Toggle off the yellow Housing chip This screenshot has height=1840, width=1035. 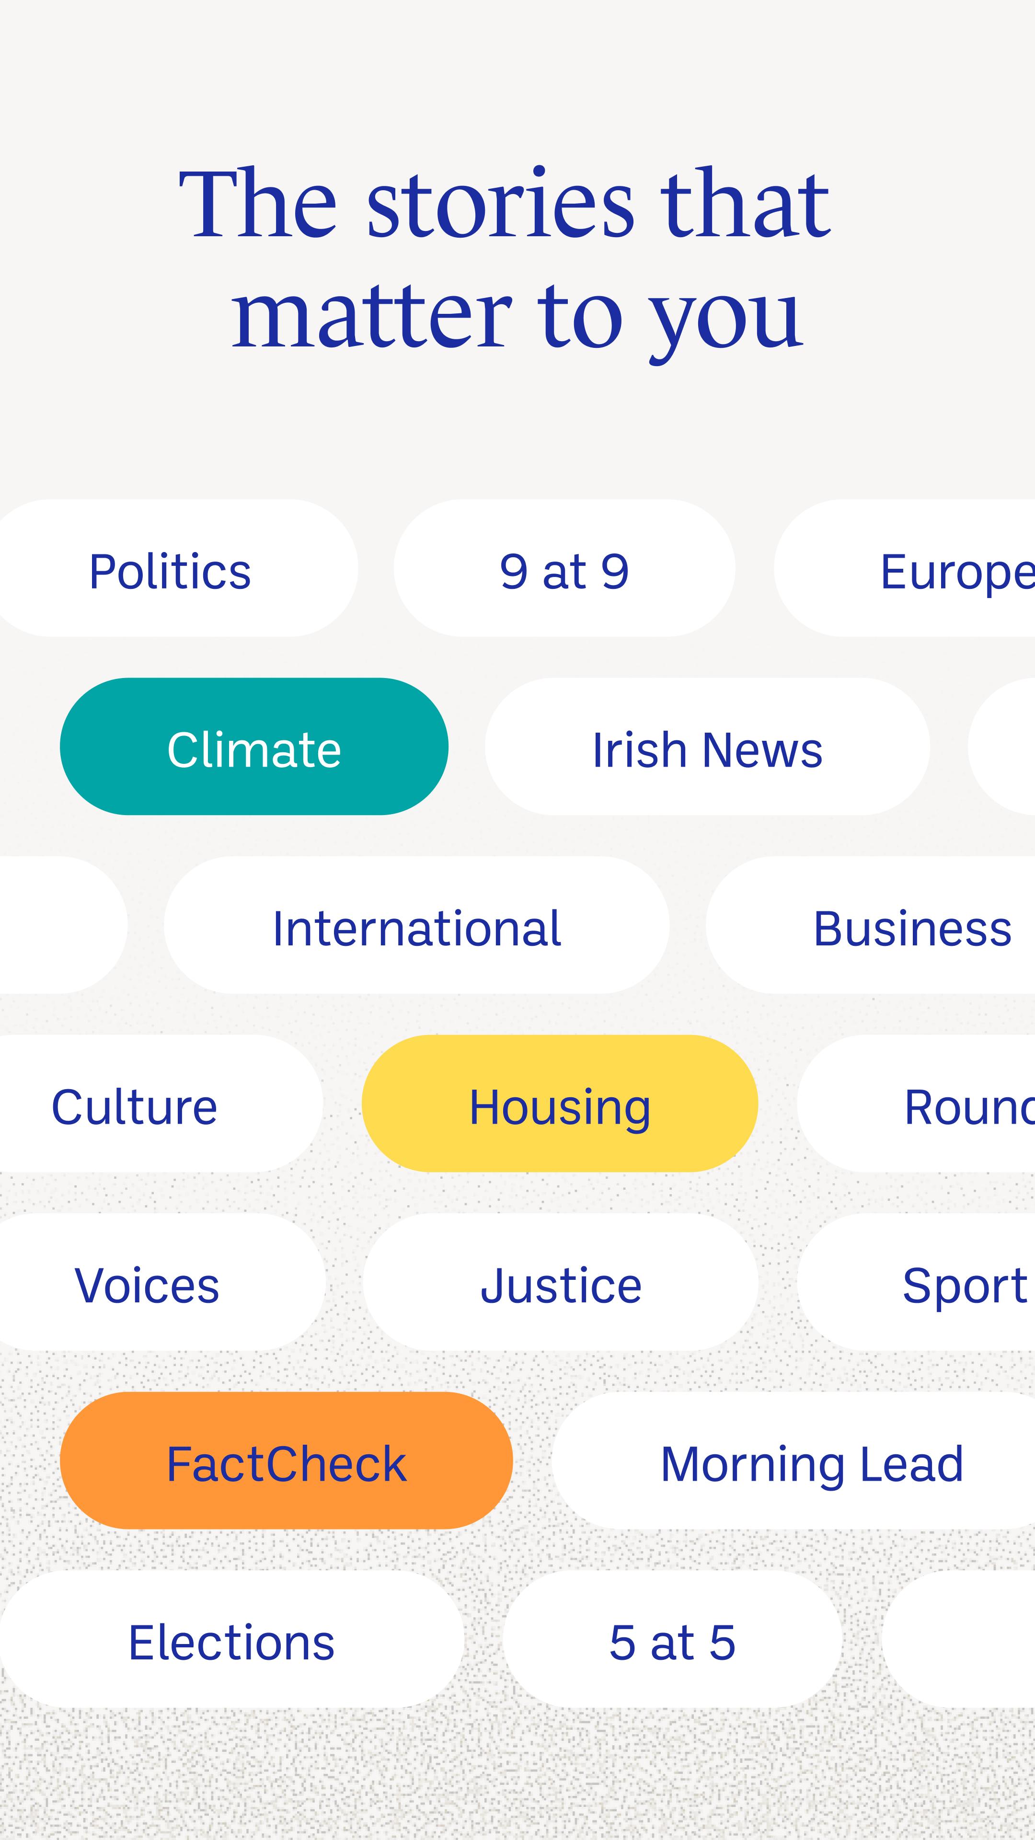[559, 1104]
